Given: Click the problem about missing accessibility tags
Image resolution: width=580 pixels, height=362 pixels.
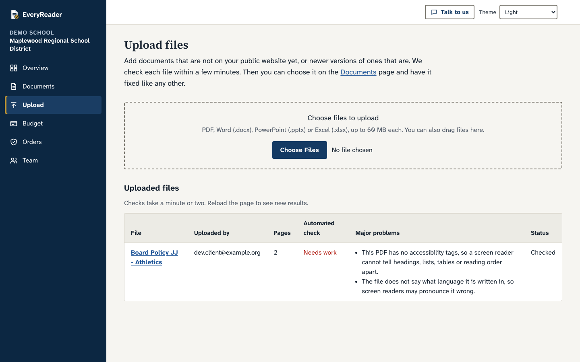Looking at the screenshot, I should [437, 262].
